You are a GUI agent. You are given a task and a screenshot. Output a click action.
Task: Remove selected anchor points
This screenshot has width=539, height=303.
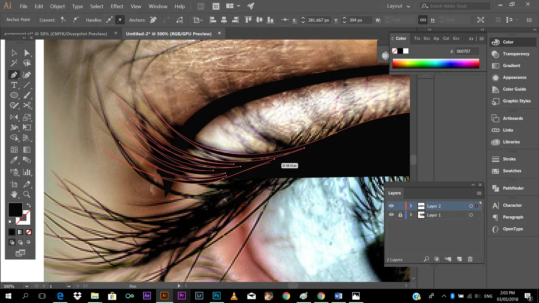click(x=153, y=20)
